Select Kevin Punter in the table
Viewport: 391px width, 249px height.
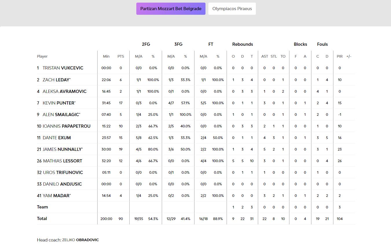tap(59, 103)
